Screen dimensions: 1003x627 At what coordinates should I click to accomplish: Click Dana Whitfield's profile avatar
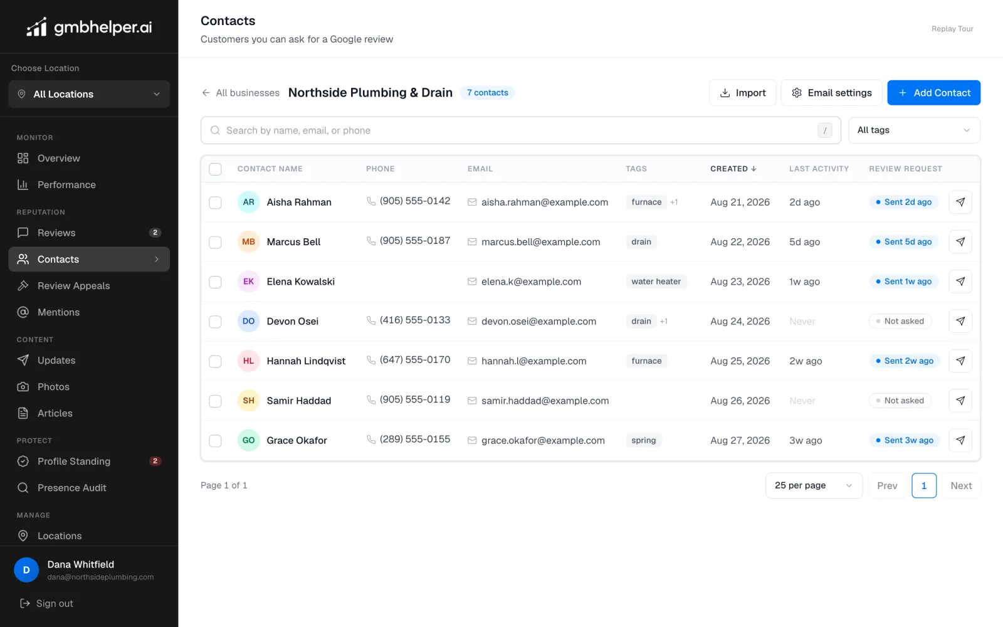coord(26,570)
